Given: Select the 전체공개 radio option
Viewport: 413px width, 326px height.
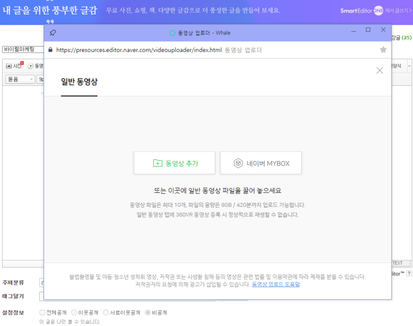Looking at the screenshot, I should (42, 313).
